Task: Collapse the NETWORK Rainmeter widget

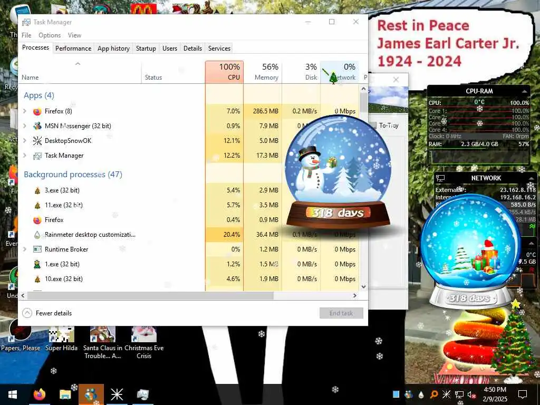Action: pyautogui.click(x=532, y=178)
